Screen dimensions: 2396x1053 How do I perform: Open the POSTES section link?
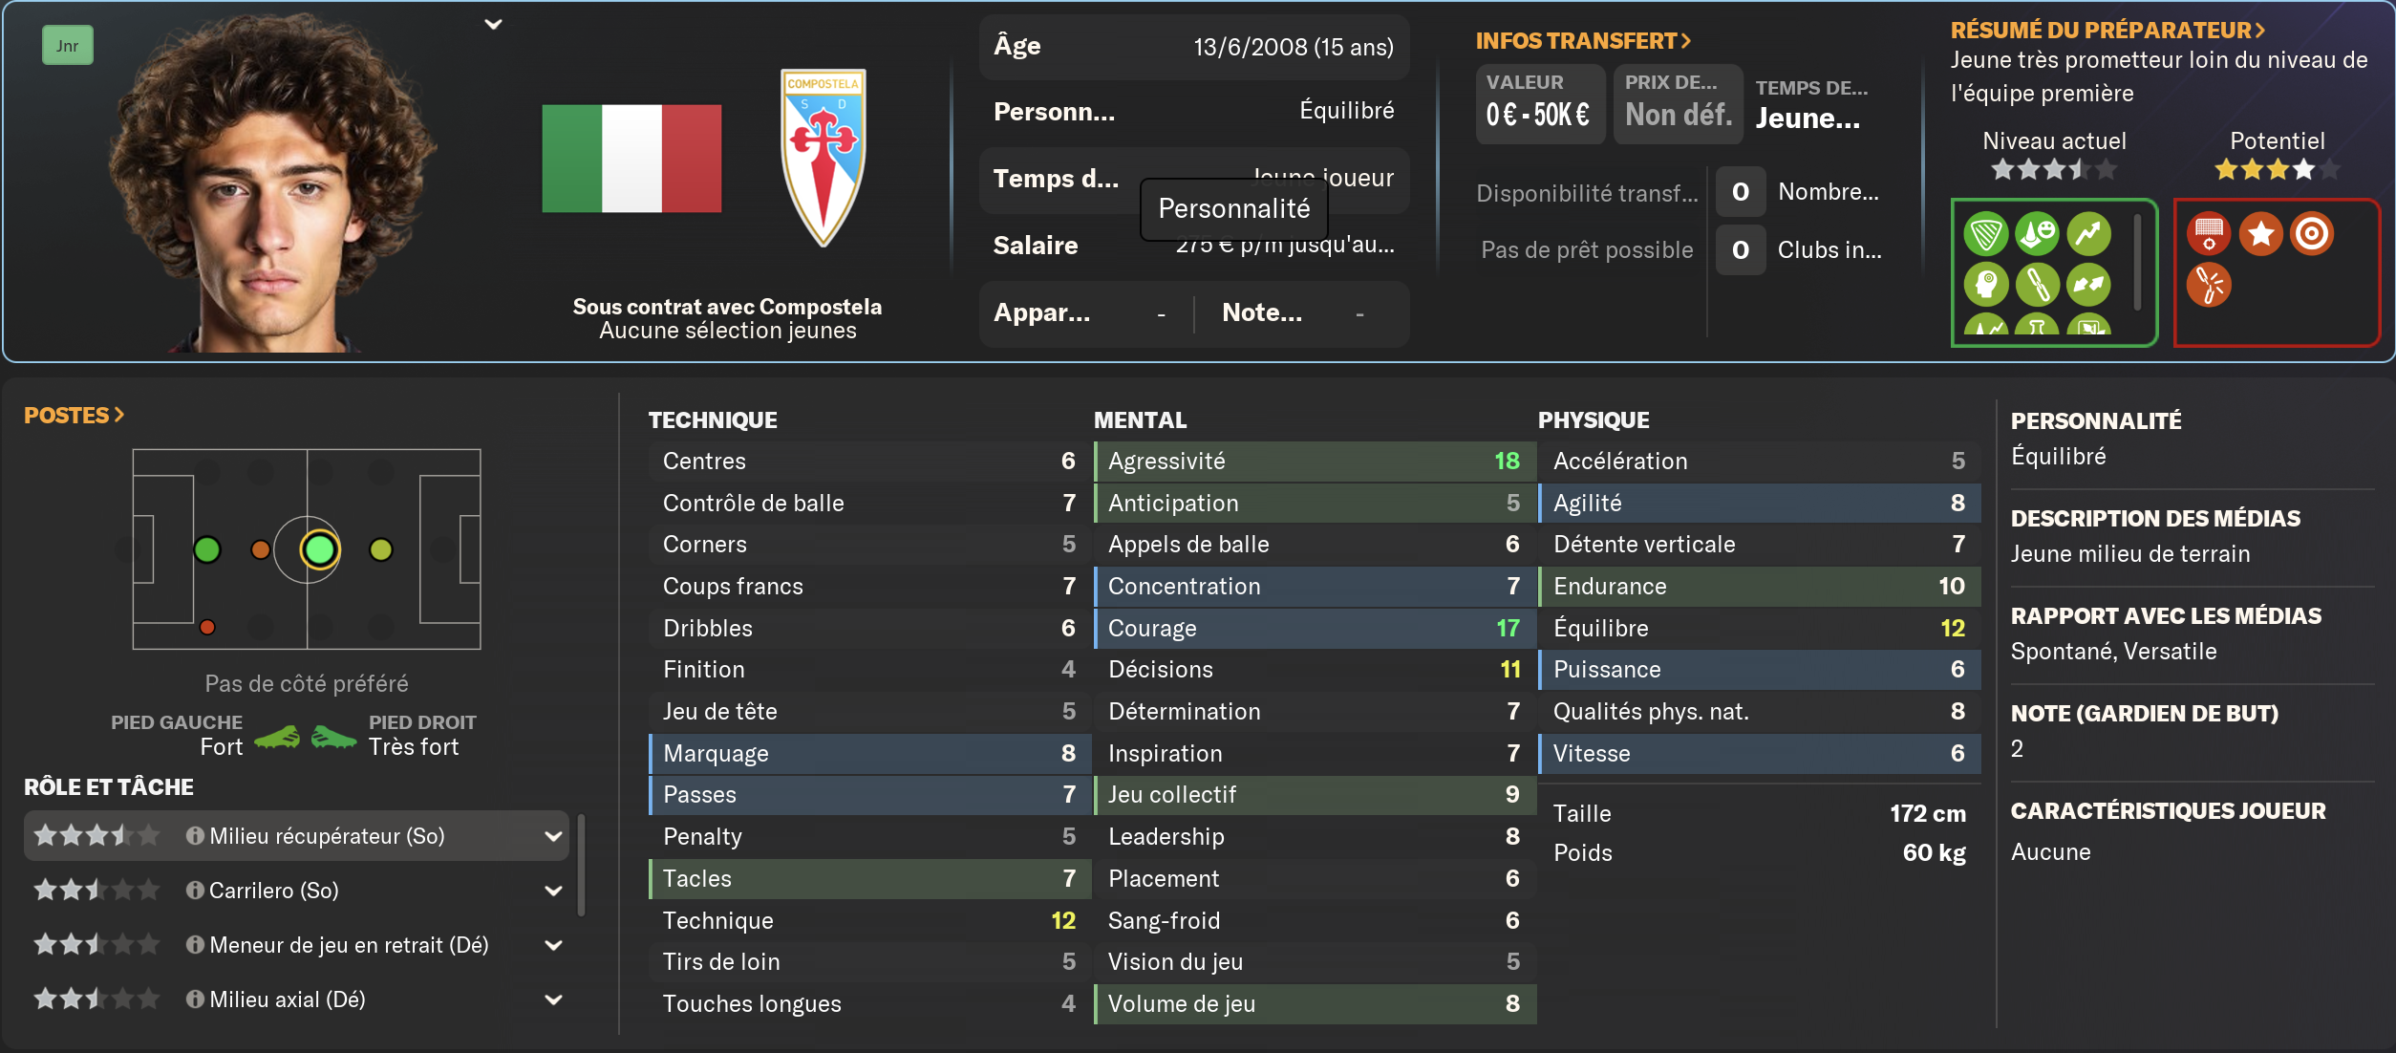tap(75, 416)
